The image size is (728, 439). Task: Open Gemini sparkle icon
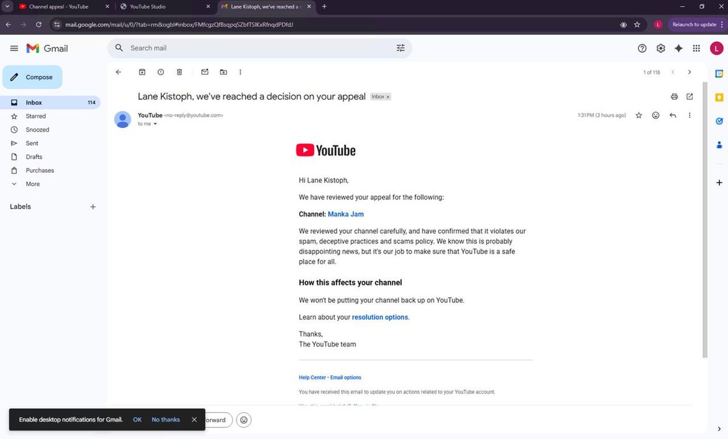click(x=679, y=48)
